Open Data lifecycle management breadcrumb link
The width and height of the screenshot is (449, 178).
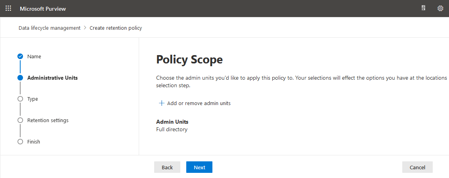(50, 28)
